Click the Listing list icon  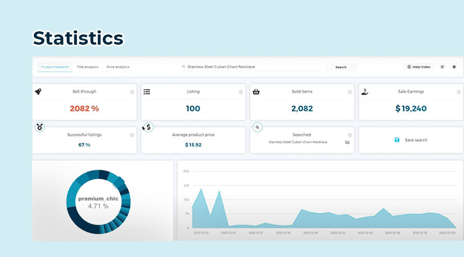147,91
